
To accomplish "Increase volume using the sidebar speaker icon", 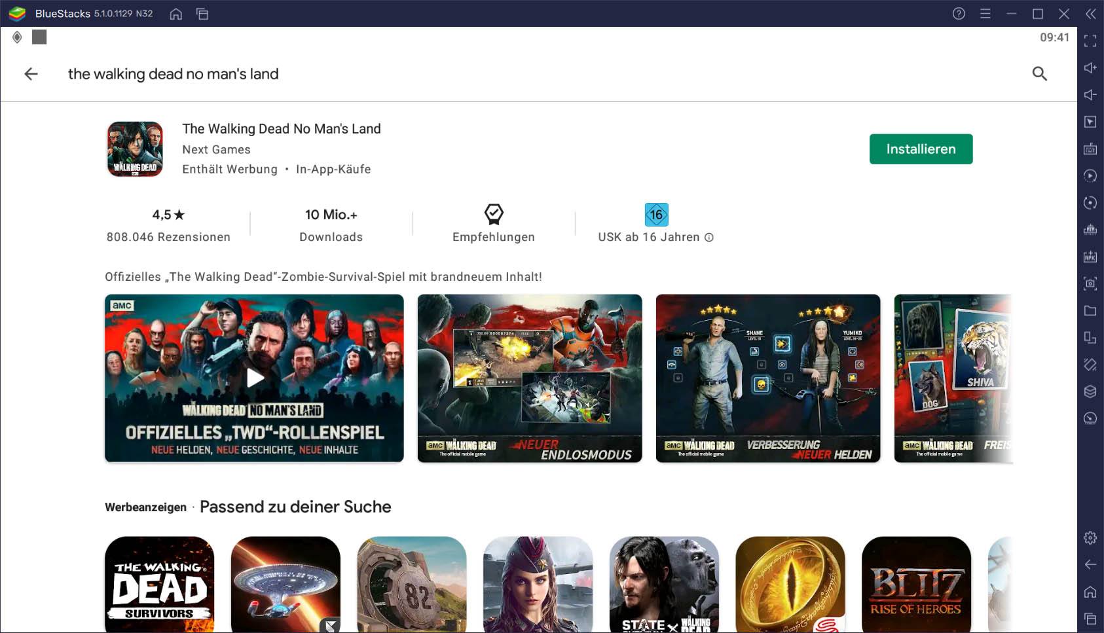I will pos(1090,68).
